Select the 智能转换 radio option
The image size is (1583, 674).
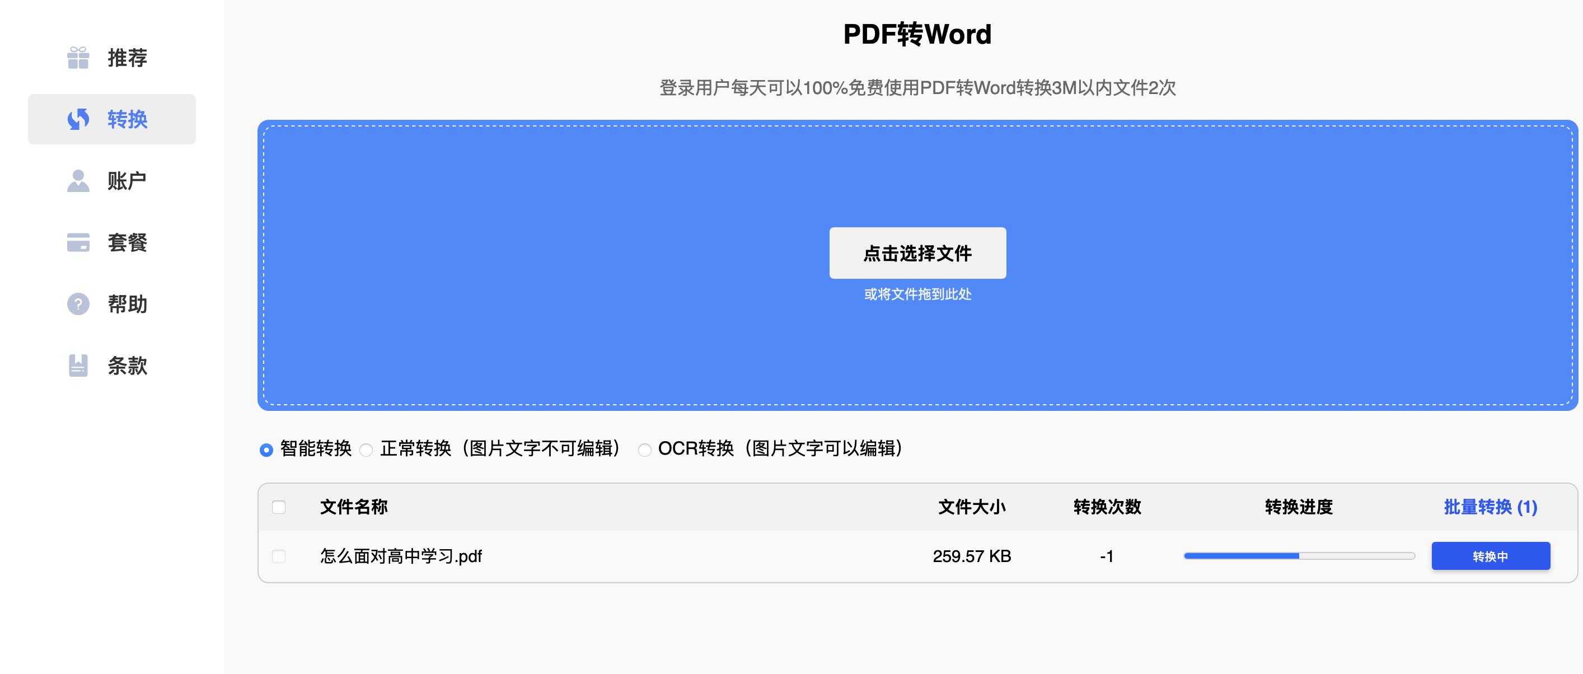click(x=266, y=450)
